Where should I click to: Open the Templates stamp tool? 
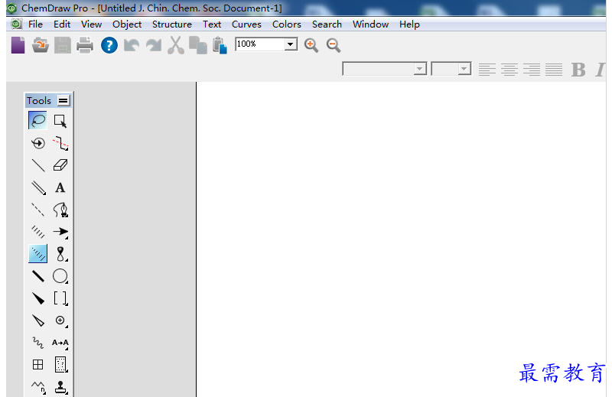point(60,387)
